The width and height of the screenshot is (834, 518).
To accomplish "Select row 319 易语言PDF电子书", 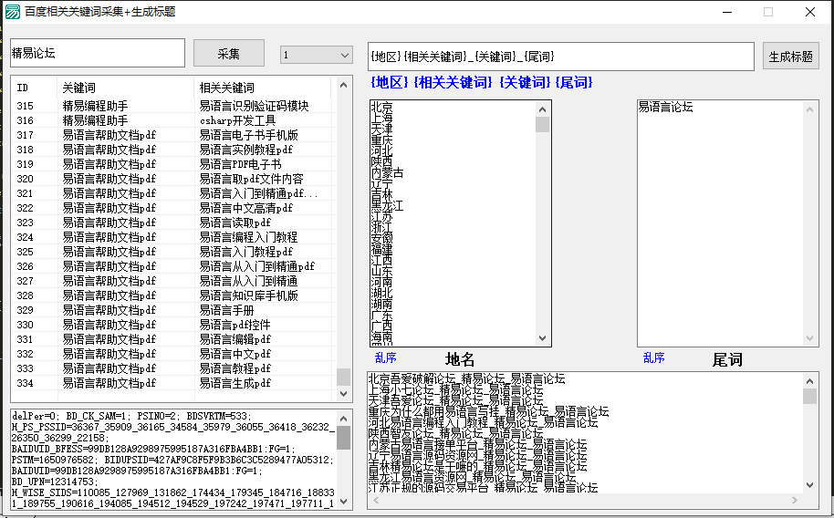I will click(173, 164).
